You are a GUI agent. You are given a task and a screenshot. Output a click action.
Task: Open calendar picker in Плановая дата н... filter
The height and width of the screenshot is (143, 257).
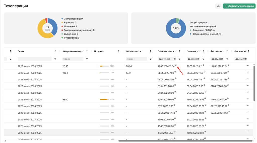coord(175,59)
